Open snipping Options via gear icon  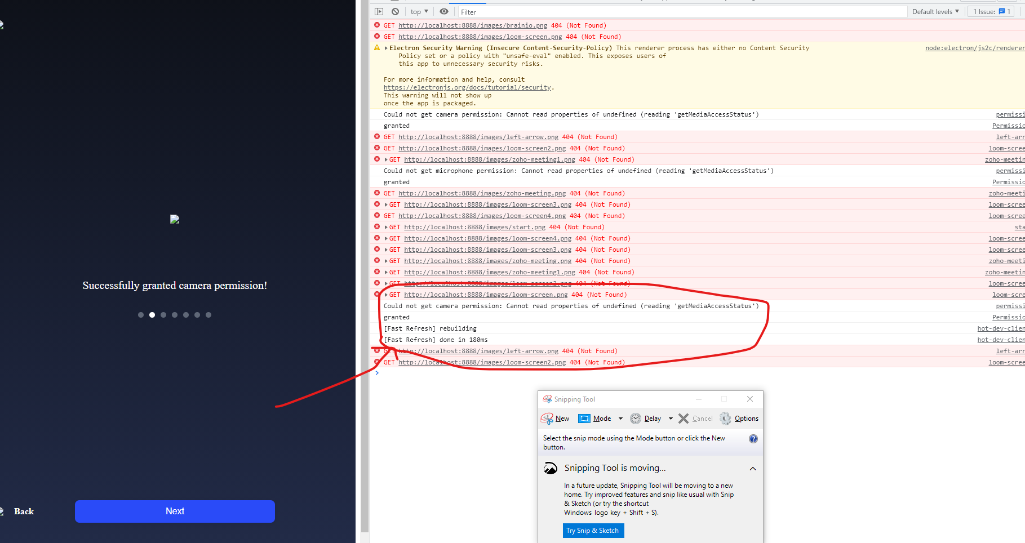(x=726, y=419)
